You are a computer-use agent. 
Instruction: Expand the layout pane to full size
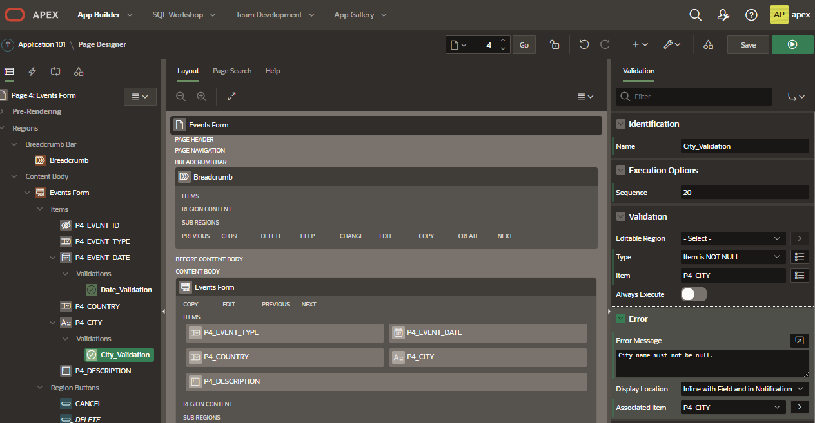pos(231,96)
